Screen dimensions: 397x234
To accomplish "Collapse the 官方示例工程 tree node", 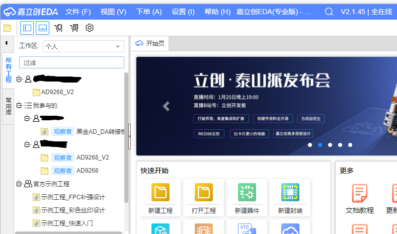I will tap(19, 184).
